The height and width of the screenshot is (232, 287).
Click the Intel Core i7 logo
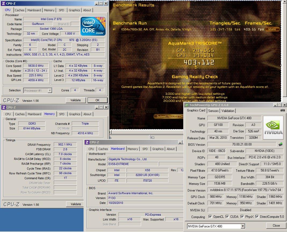(x=93, y=26)
